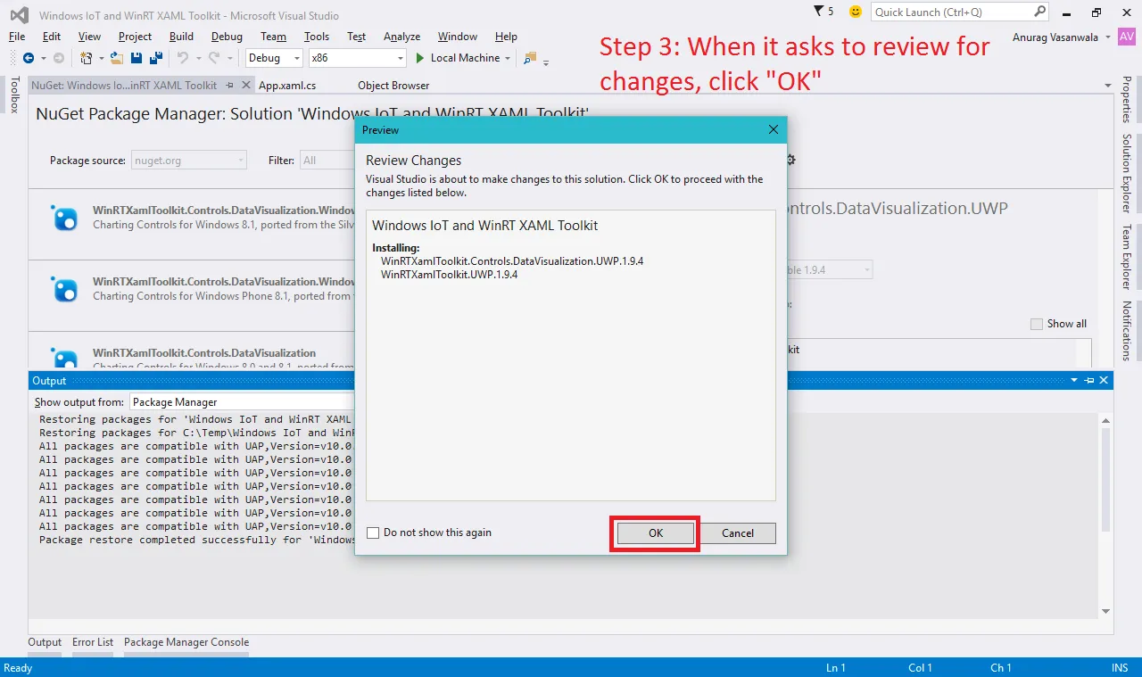The width and height of the screenshot is (1142, 677).
Task: Click the Navigate Backward arrow icon
Action: pyautogui.click(x=29, y=58)
